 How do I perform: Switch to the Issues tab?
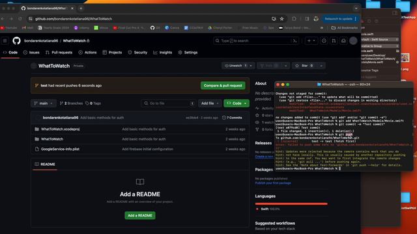click(x=31, y=53)
